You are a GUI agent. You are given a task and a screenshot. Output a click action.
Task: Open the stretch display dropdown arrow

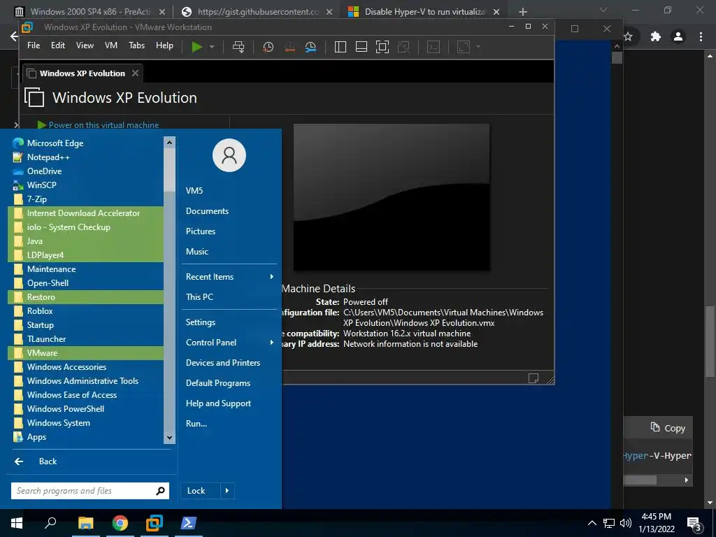pyautogui.click(x=478, y=47)
